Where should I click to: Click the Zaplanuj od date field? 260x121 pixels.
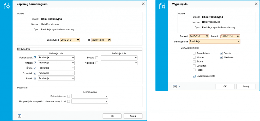pos(70,40)
